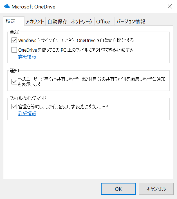Select the 設定 tab
The image size is (177, 199).
pyautogui.click(x=14, y=21)
